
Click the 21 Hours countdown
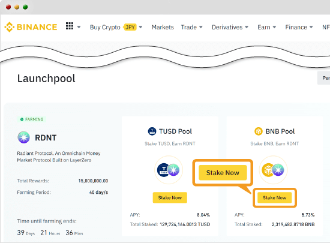[50, 233]
